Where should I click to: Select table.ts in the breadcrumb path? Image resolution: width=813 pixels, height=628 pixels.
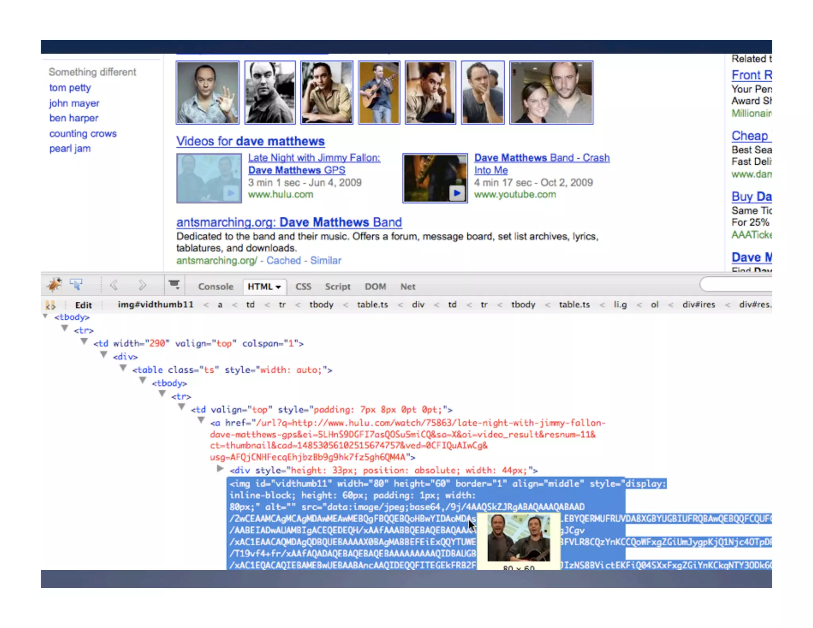pyautogui.click(x=372, y=304)
